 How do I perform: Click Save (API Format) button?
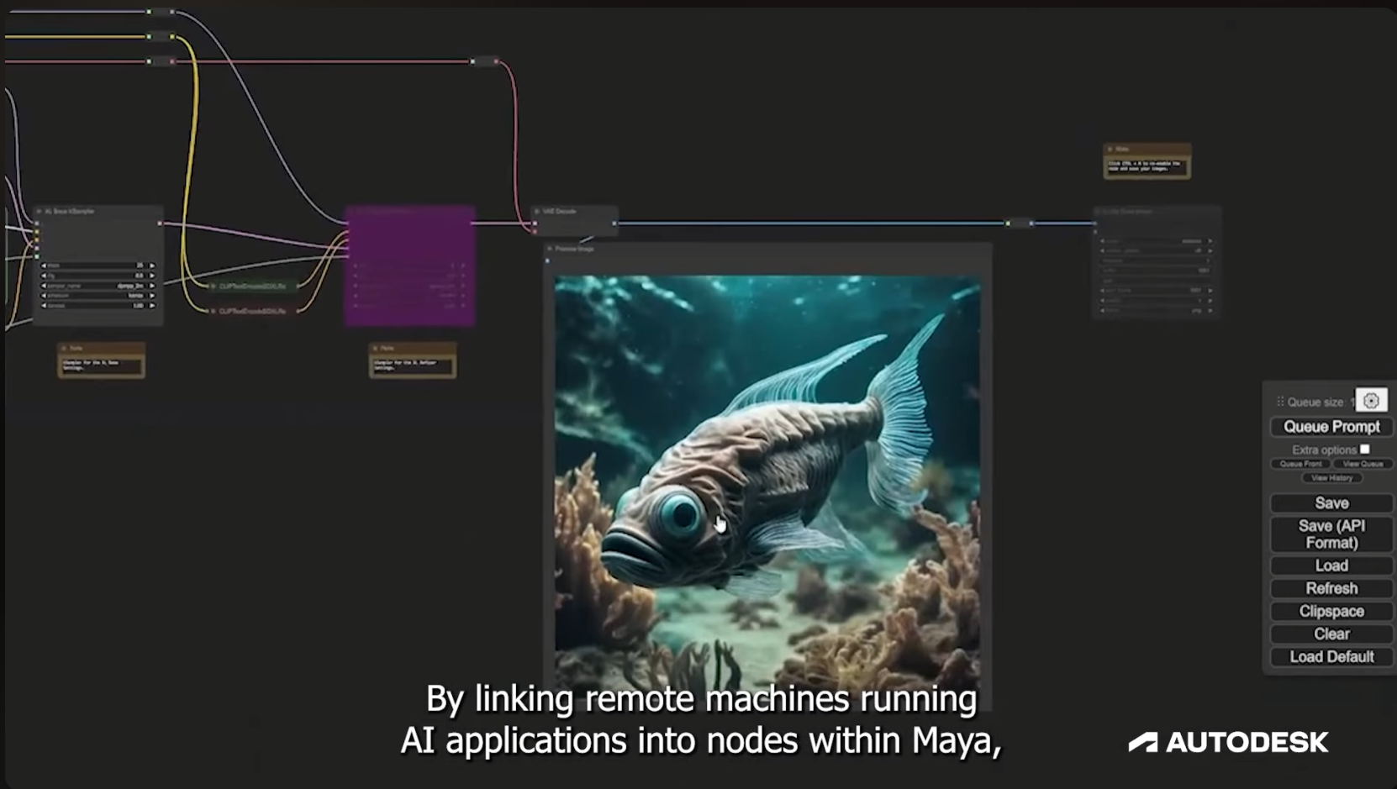click(1331, 534)
